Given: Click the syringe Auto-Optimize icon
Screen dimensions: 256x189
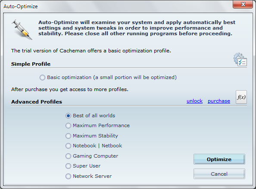Looking at the screenshot, I should (x=22, y=30).
